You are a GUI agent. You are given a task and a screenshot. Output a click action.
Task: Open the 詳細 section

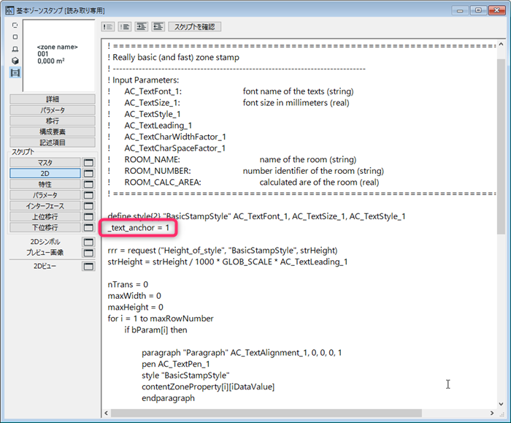[53, 99]
